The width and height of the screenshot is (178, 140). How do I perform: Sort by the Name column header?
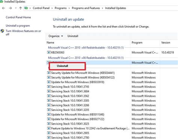point(50,43)
